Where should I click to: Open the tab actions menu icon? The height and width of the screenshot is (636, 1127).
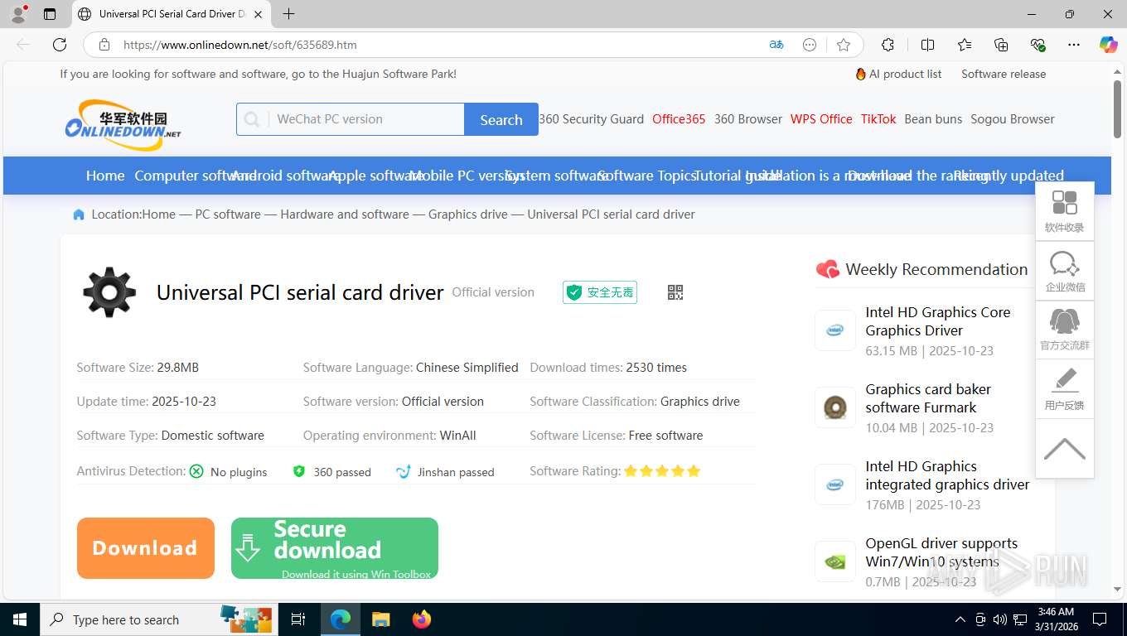[x=50, y=14]
